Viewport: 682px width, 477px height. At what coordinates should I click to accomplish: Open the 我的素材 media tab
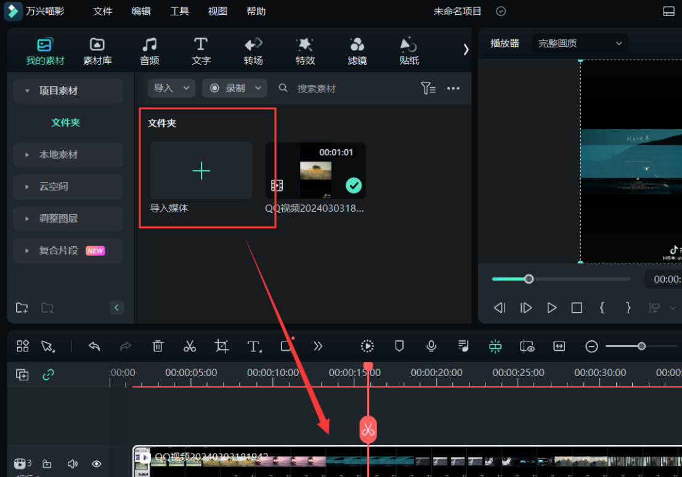[45, 51]
